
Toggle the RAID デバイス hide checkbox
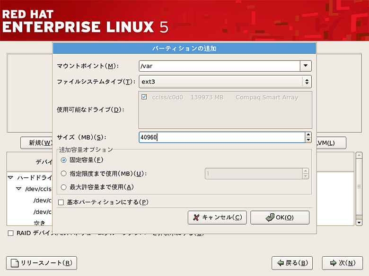(10, 233)
